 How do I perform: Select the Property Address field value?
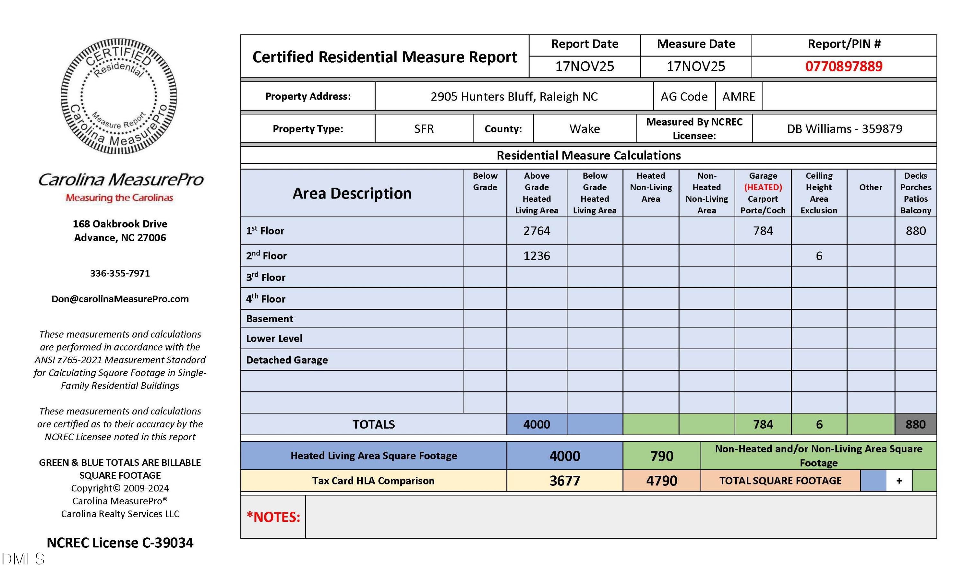tap(514, 97)
